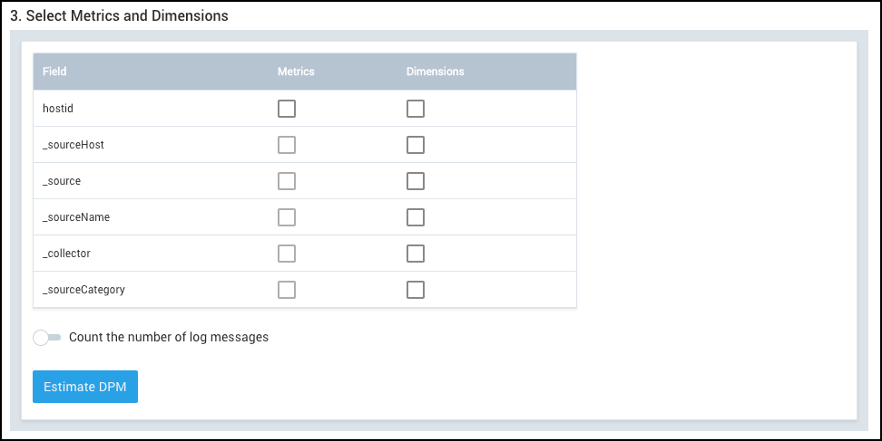
Task: Enable Metrics for _sourceHost field
Action: [x=287, y=145]
